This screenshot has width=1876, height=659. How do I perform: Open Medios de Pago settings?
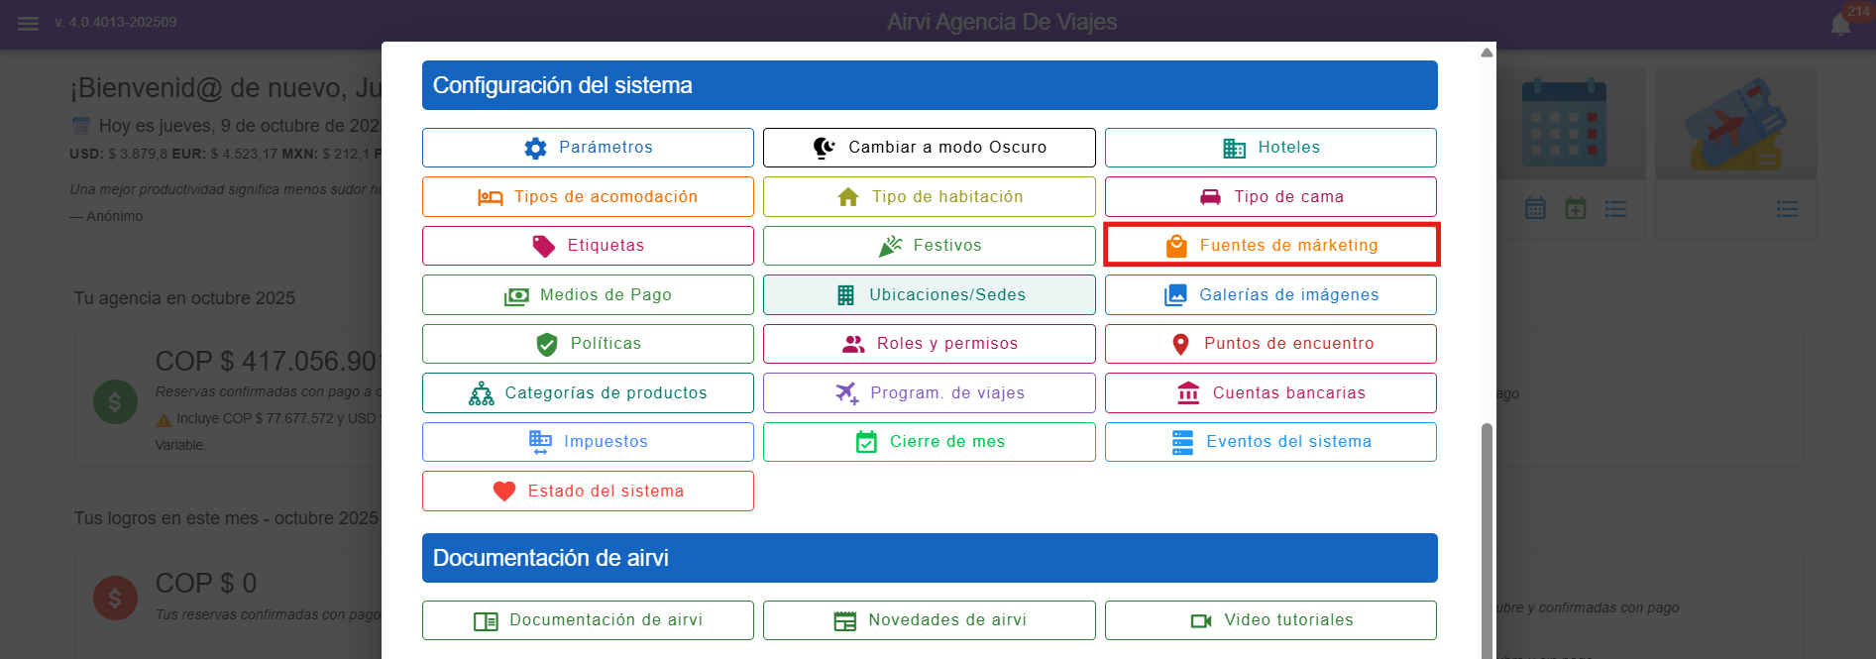point(588,294)
